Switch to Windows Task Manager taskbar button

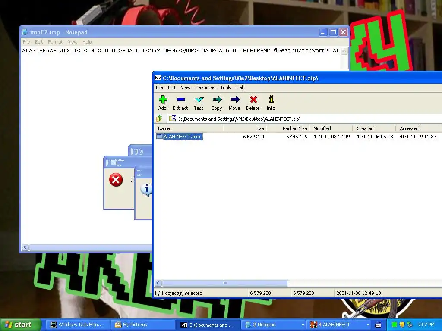coord(77,325)
